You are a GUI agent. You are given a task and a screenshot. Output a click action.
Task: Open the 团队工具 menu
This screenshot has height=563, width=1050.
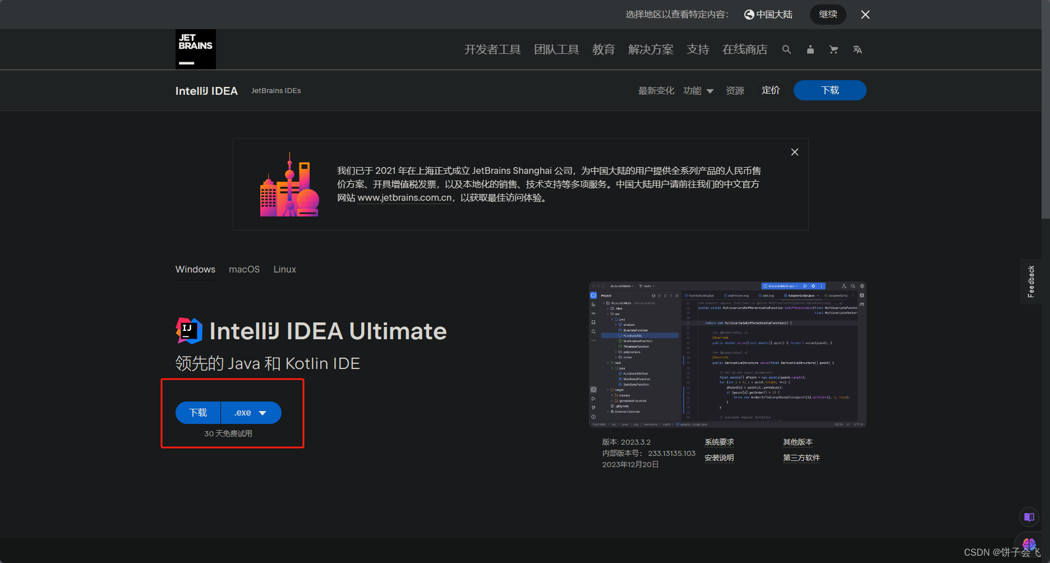(556, 49)
